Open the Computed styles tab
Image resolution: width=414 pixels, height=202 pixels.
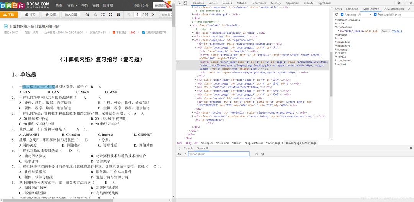click(x=352, y=9)
